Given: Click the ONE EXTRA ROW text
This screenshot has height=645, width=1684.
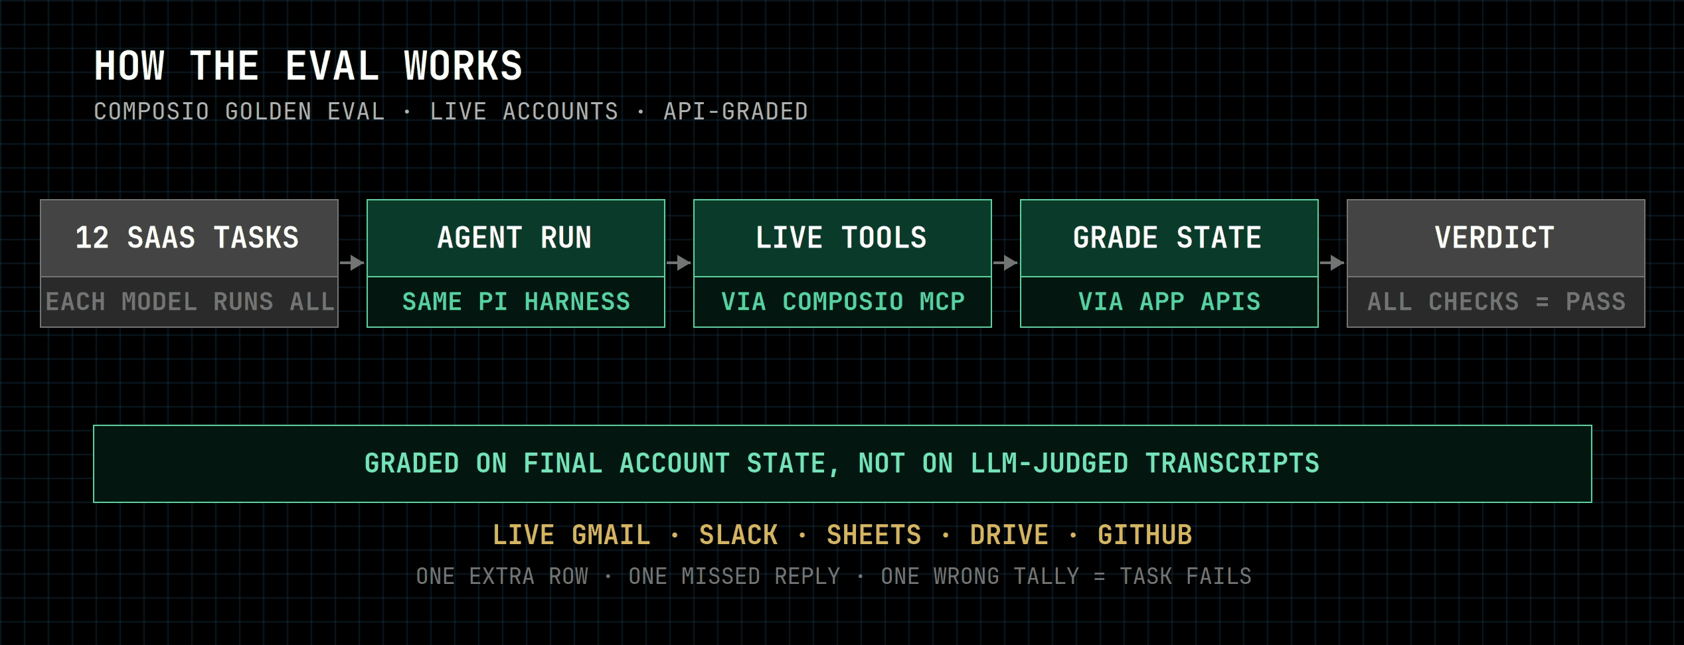Looking at the screenshot, I should point(502,576).
